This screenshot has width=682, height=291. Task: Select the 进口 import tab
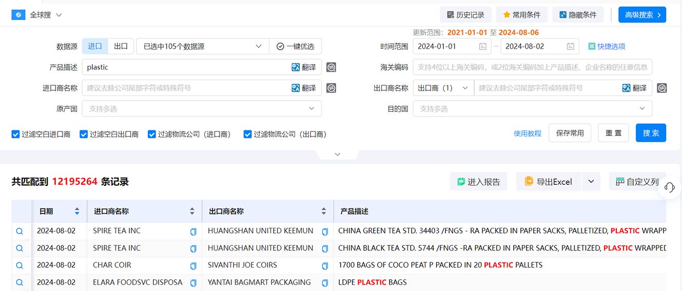pyautogui.click(x=95, y=46)
